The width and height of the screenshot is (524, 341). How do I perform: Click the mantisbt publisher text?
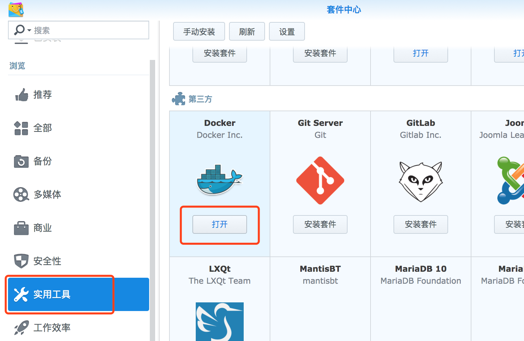click(x=320, y=281)
